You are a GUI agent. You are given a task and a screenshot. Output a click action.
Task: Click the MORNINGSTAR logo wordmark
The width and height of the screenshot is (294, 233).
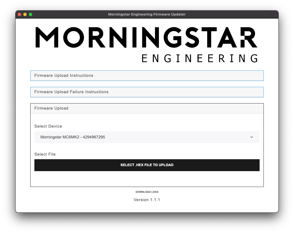[x=146, y=37]
